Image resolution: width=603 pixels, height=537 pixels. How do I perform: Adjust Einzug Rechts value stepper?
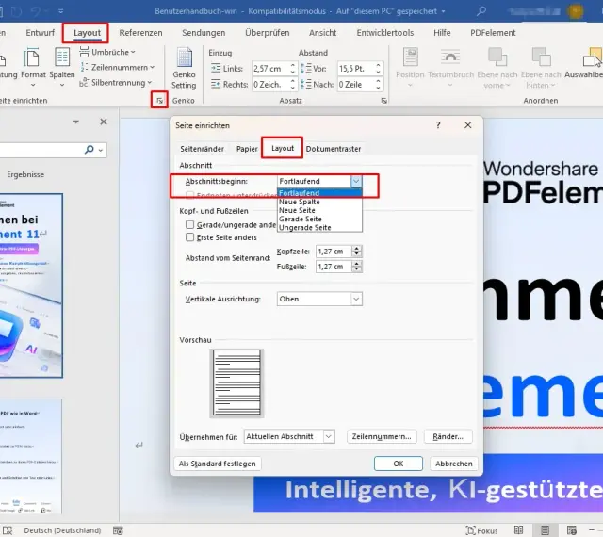(x=293, y=84)
